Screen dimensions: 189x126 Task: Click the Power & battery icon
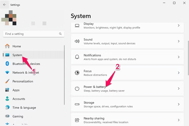77,89
